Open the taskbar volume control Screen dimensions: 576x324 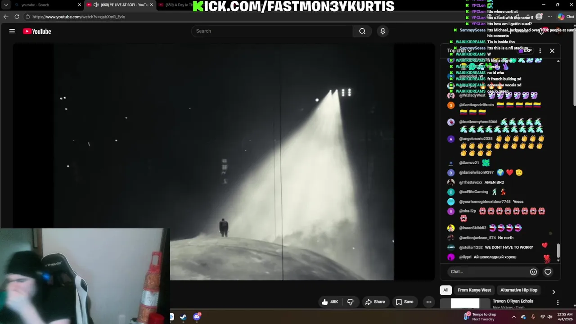pyautogui.click(x=549, y=317)
